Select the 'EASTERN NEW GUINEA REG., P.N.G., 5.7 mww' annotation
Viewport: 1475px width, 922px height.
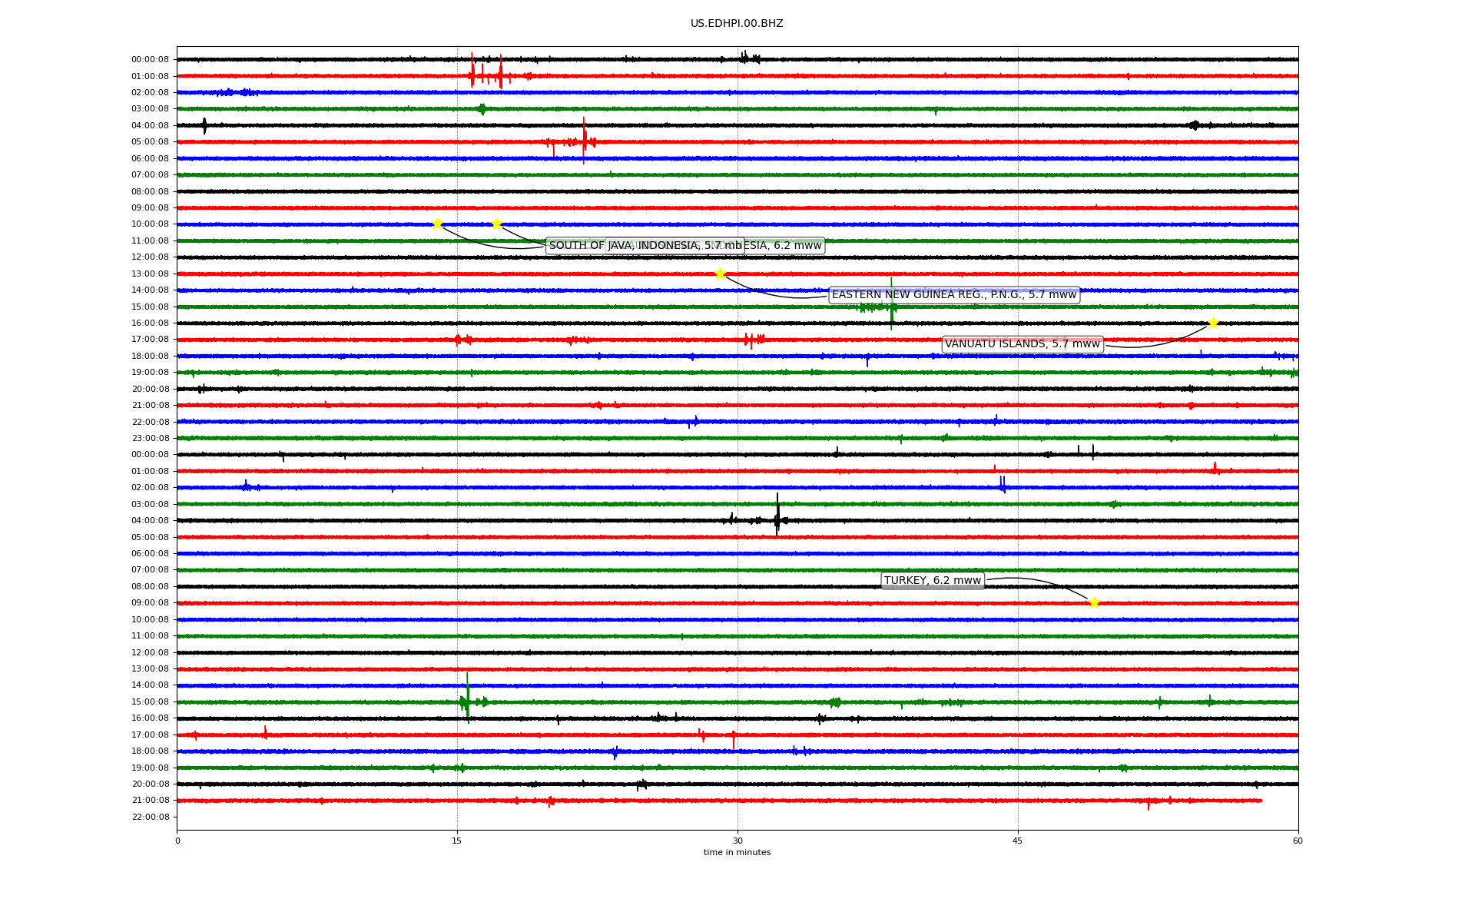[954, 295]
